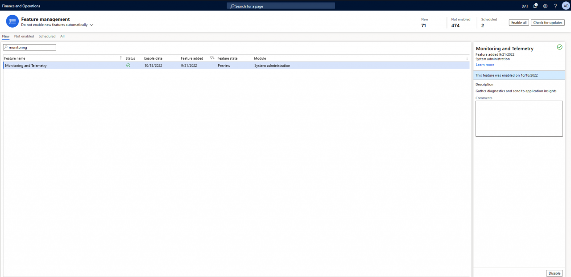Viewport: 571px width, 277px height.
Task: Open the Learn more link
Action: pos(484,65)
